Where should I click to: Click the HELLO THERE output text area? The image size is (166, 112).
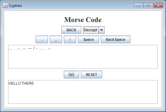coord(83,92)
